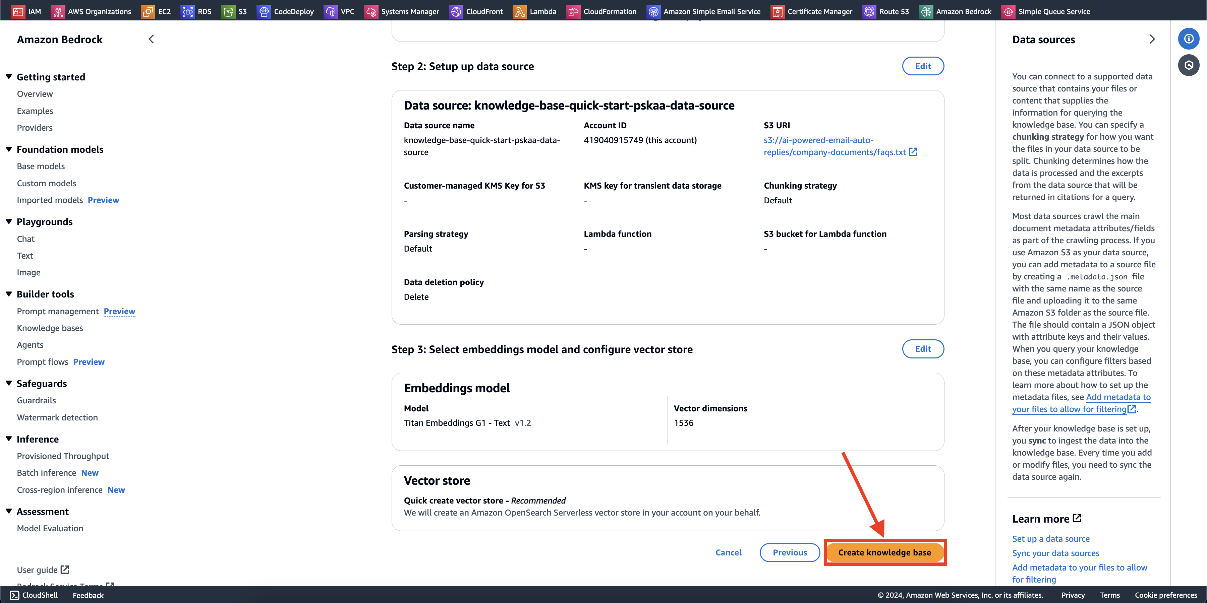Open Amazon Bedrock icon in favorites bar

coord(926,11)
